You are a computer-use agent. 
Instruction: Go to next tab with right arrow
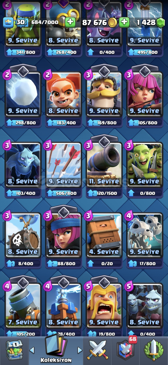pyautogui.click(x=80, y=350)
